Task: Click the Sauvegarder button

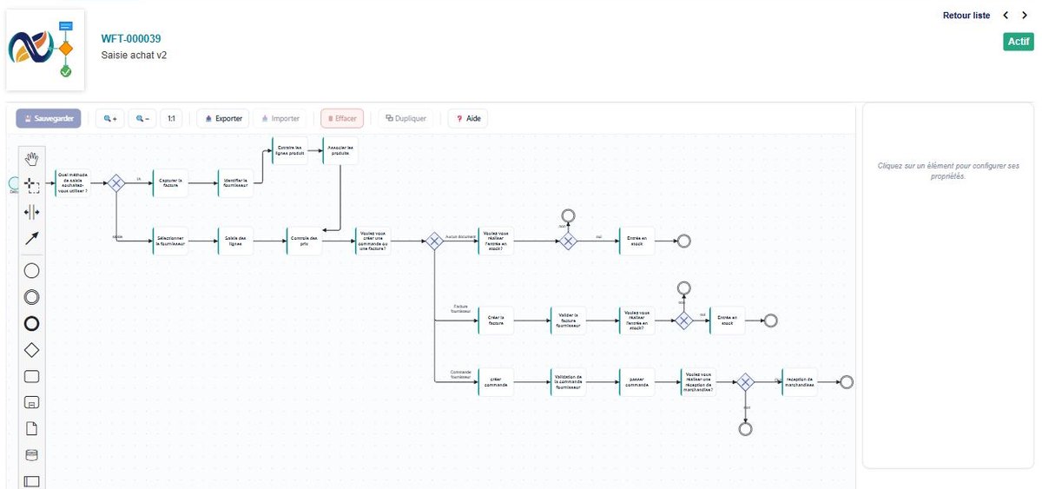Action: tap(49, 118)
